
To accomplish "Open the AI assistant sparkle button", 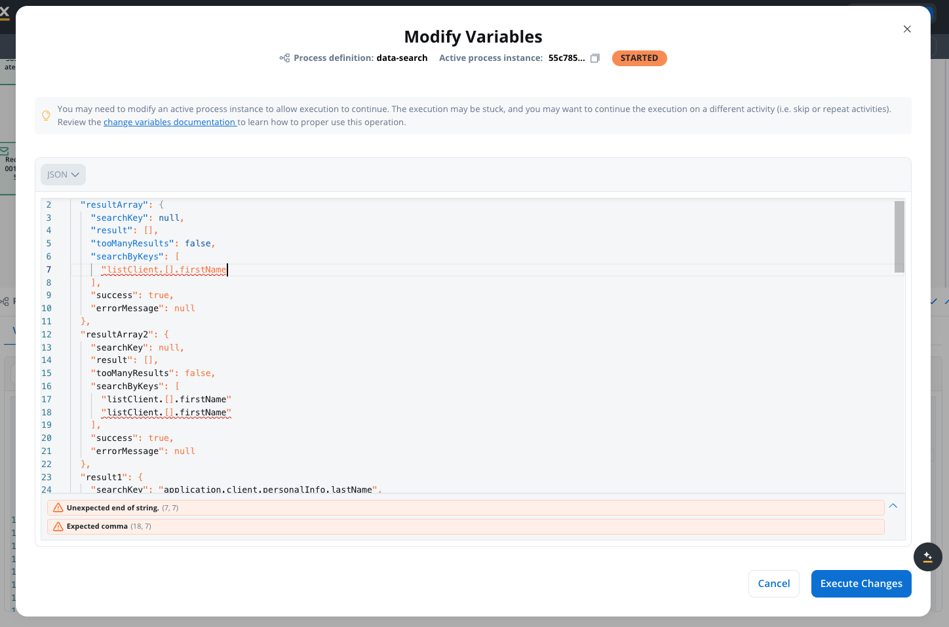I will [927, 557].
